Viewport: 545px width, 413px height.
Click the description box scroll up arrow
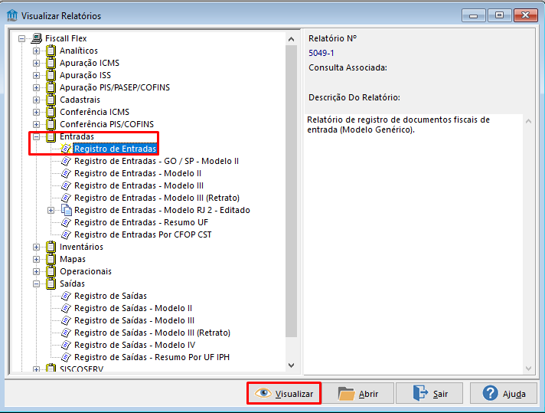[x=528, y=121]
